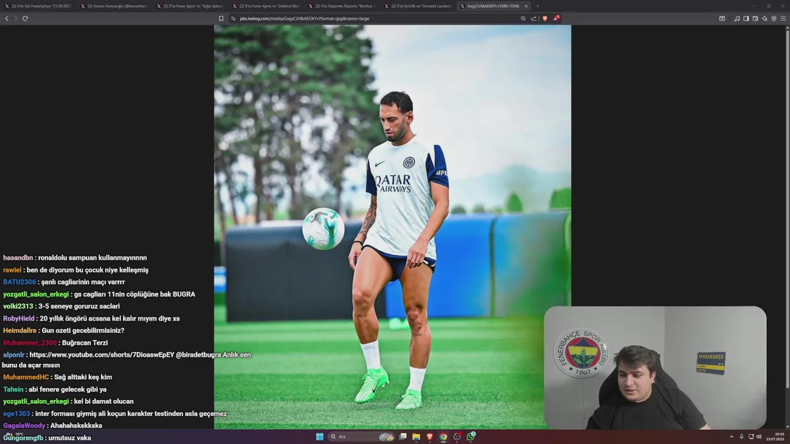Open the Brave Shields lion icon

(x=545, y=18)
